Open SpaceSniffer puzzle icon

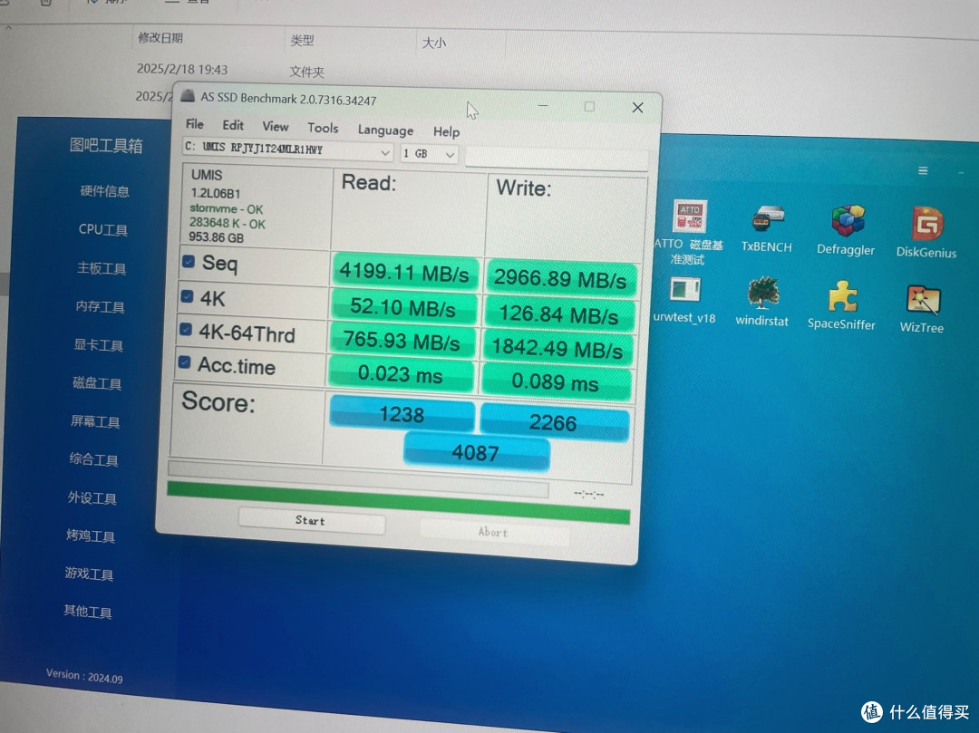[x=843, y=297]
